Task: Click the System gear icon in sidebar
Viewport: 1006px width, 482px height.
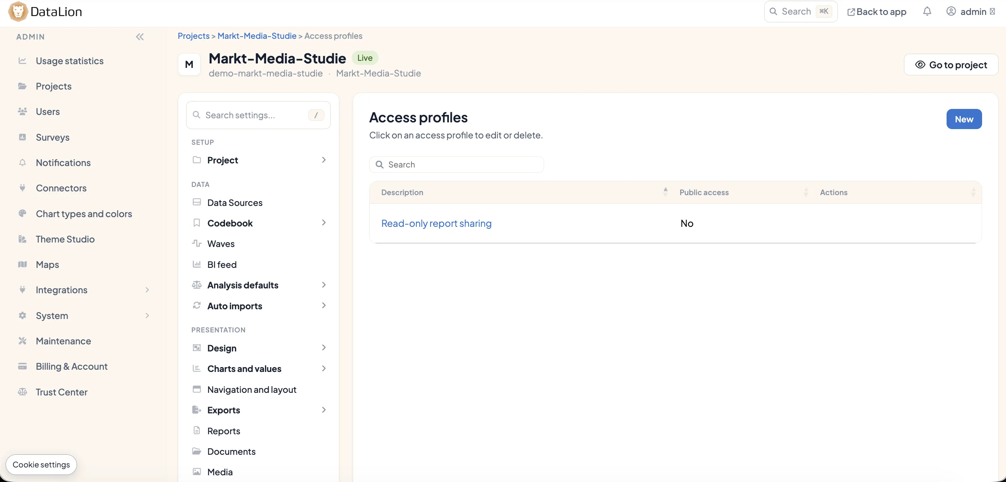Action: tap(22, 316)
